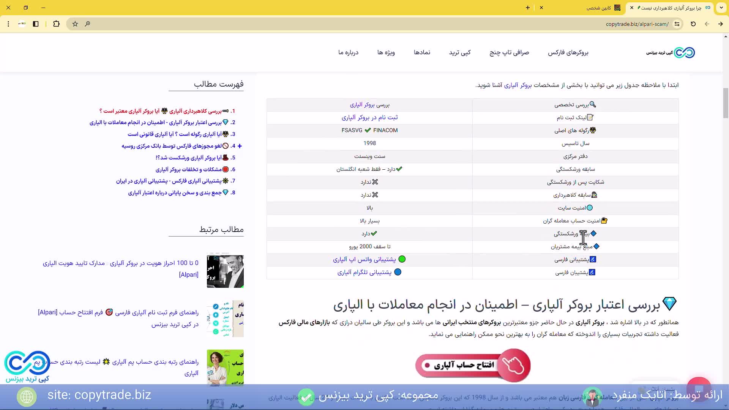
Task: Open the بروکرهای فارکس navigation menu
Action: (x=568, y=52)
